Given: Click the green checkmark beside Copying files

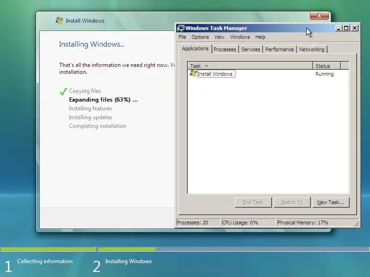Looking at the screenshot, I should pyautogui.click(x=63, y=91).
